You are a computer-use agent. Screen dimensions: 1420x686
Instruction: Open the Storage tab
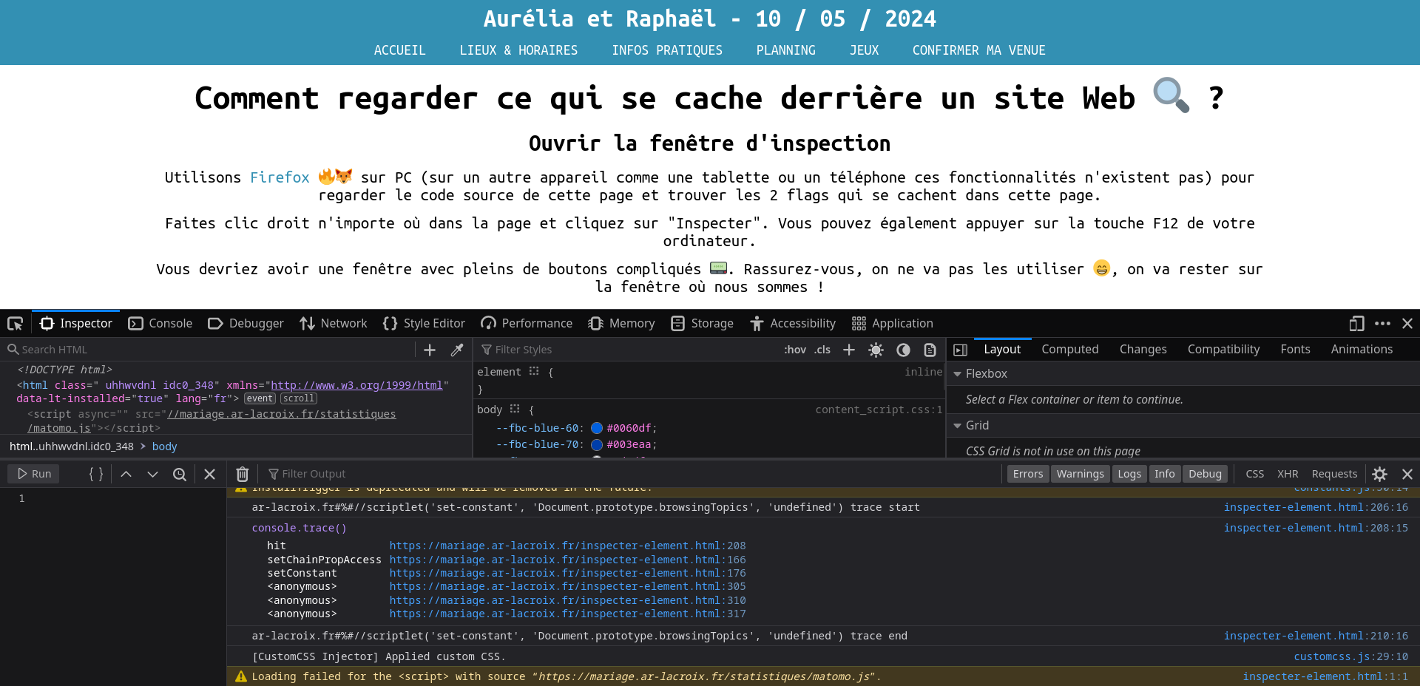702,323
